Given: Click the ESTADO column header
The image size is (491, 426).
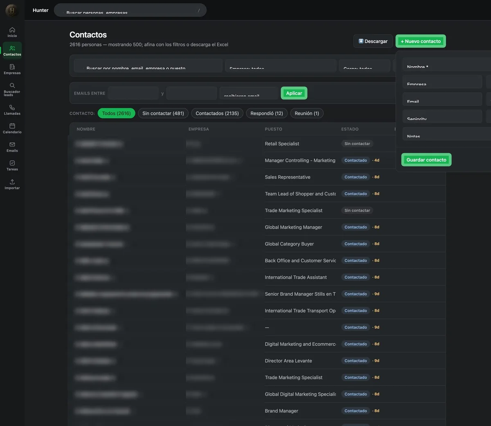Looking at the screenshot, I should (350, 129).
